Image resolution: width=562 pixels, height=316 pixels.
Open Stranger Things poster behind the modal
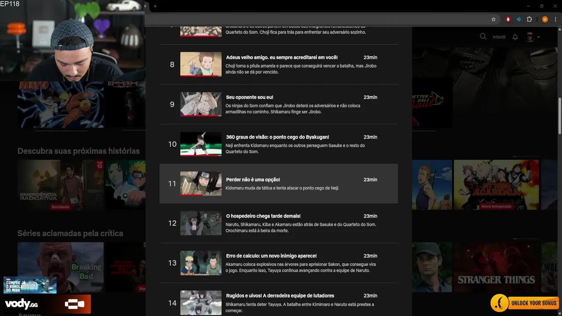[496, 267]
